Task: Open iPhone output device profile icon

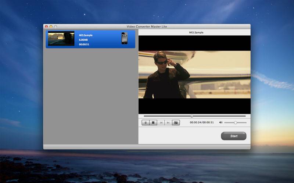Action: tap(125, 38)
